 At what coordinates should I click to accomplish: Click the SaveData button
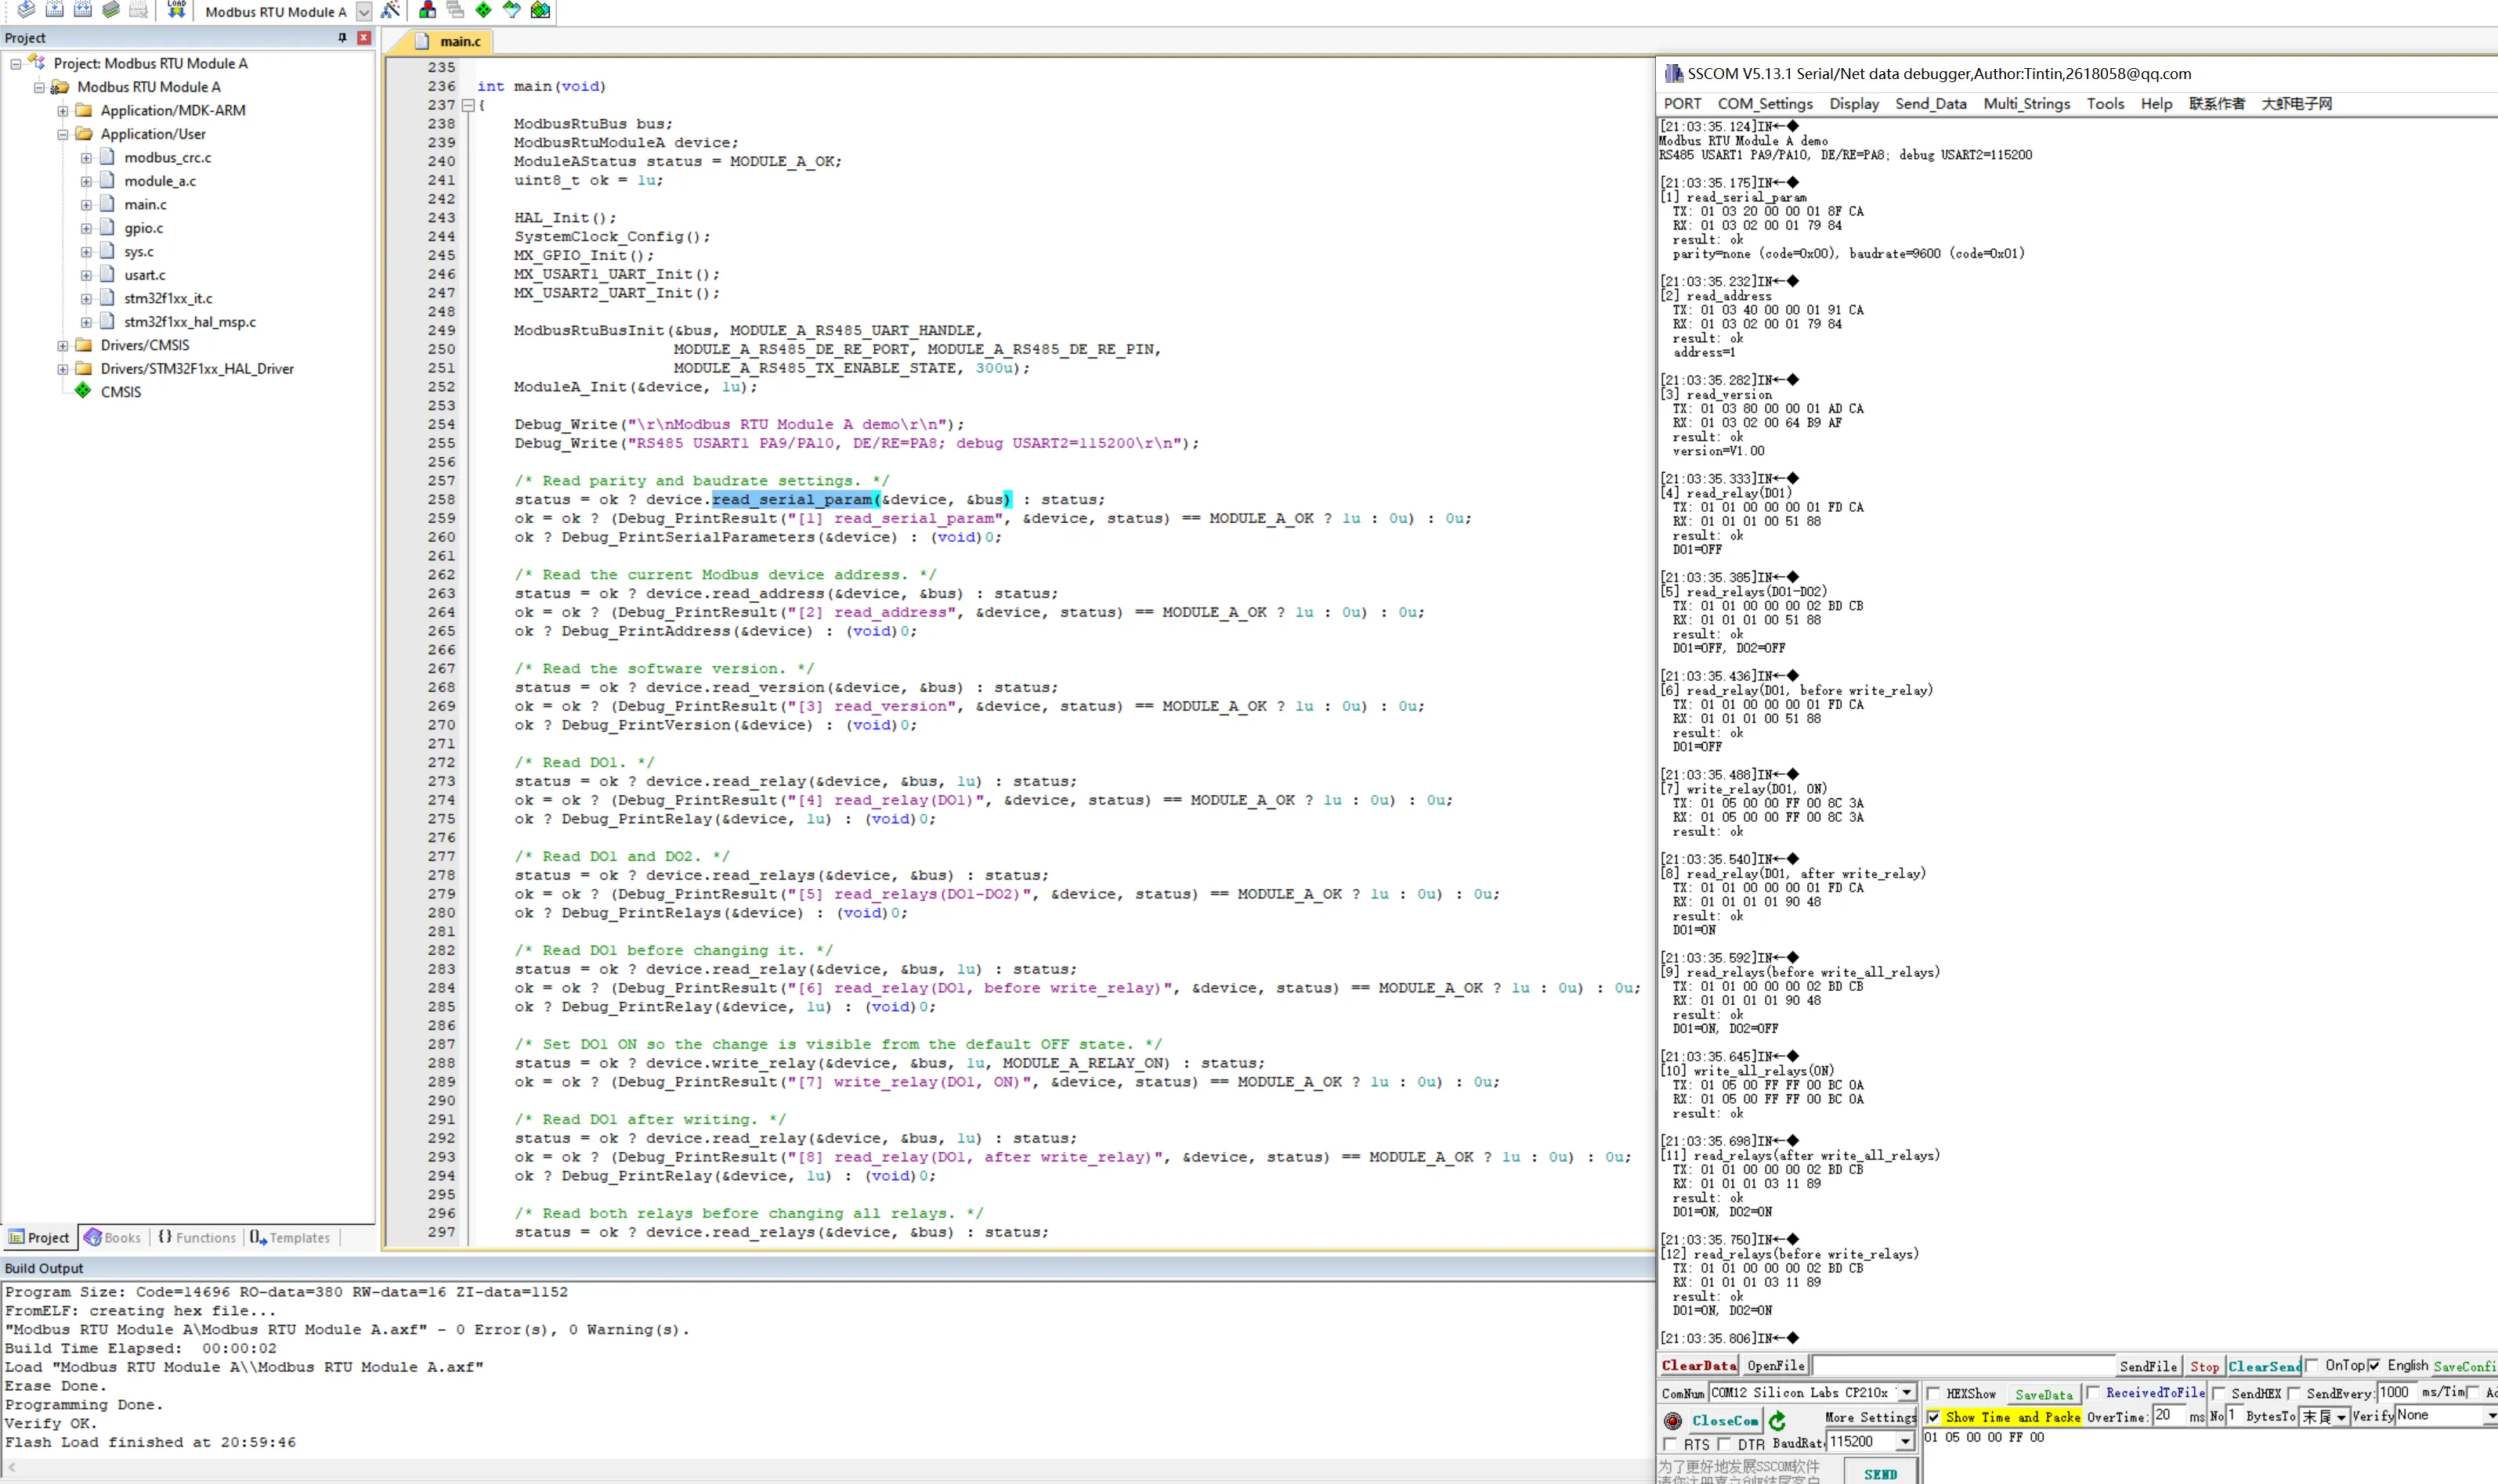coord(2044,1394)
